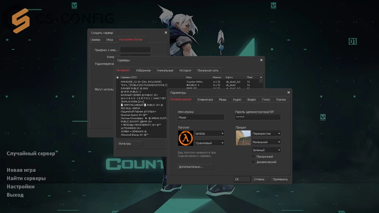Open the lambda logo dropdown
Viewport: 379px width, 213px height.
tap(209, 134)
